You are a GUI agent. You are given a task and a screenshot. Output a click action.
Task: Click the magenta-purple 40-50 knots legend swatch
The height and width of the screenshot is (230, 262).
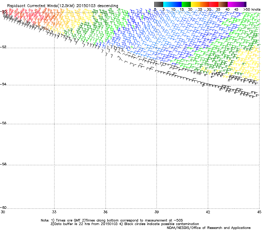237,4
